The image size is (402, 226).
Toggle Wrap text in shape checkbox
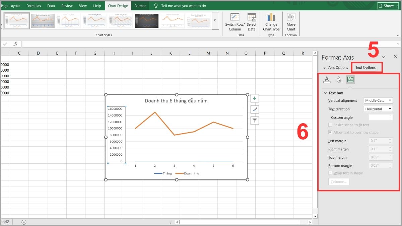330,173
